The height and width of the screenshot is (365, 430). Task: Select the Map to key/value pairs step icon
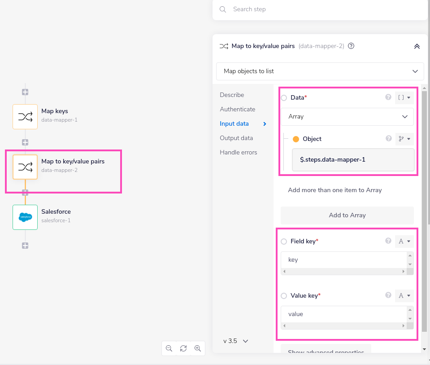25,167
